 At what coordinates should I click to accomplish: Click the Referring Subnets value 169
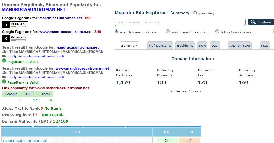(x=244, y=82)
